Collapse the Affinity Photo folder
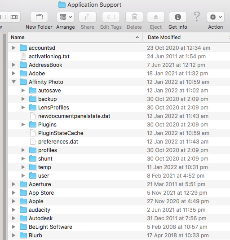 tap(13, 82)
